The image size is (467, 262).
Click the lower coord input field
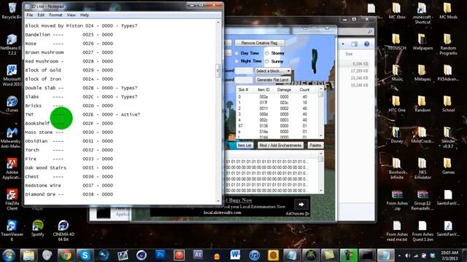(244, 80)
